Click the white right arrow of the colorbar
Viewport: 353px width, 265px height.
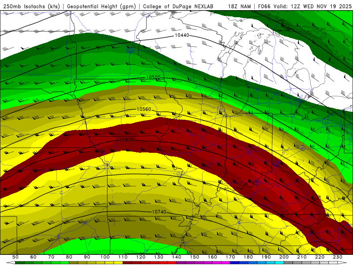(x=342, y=262)
